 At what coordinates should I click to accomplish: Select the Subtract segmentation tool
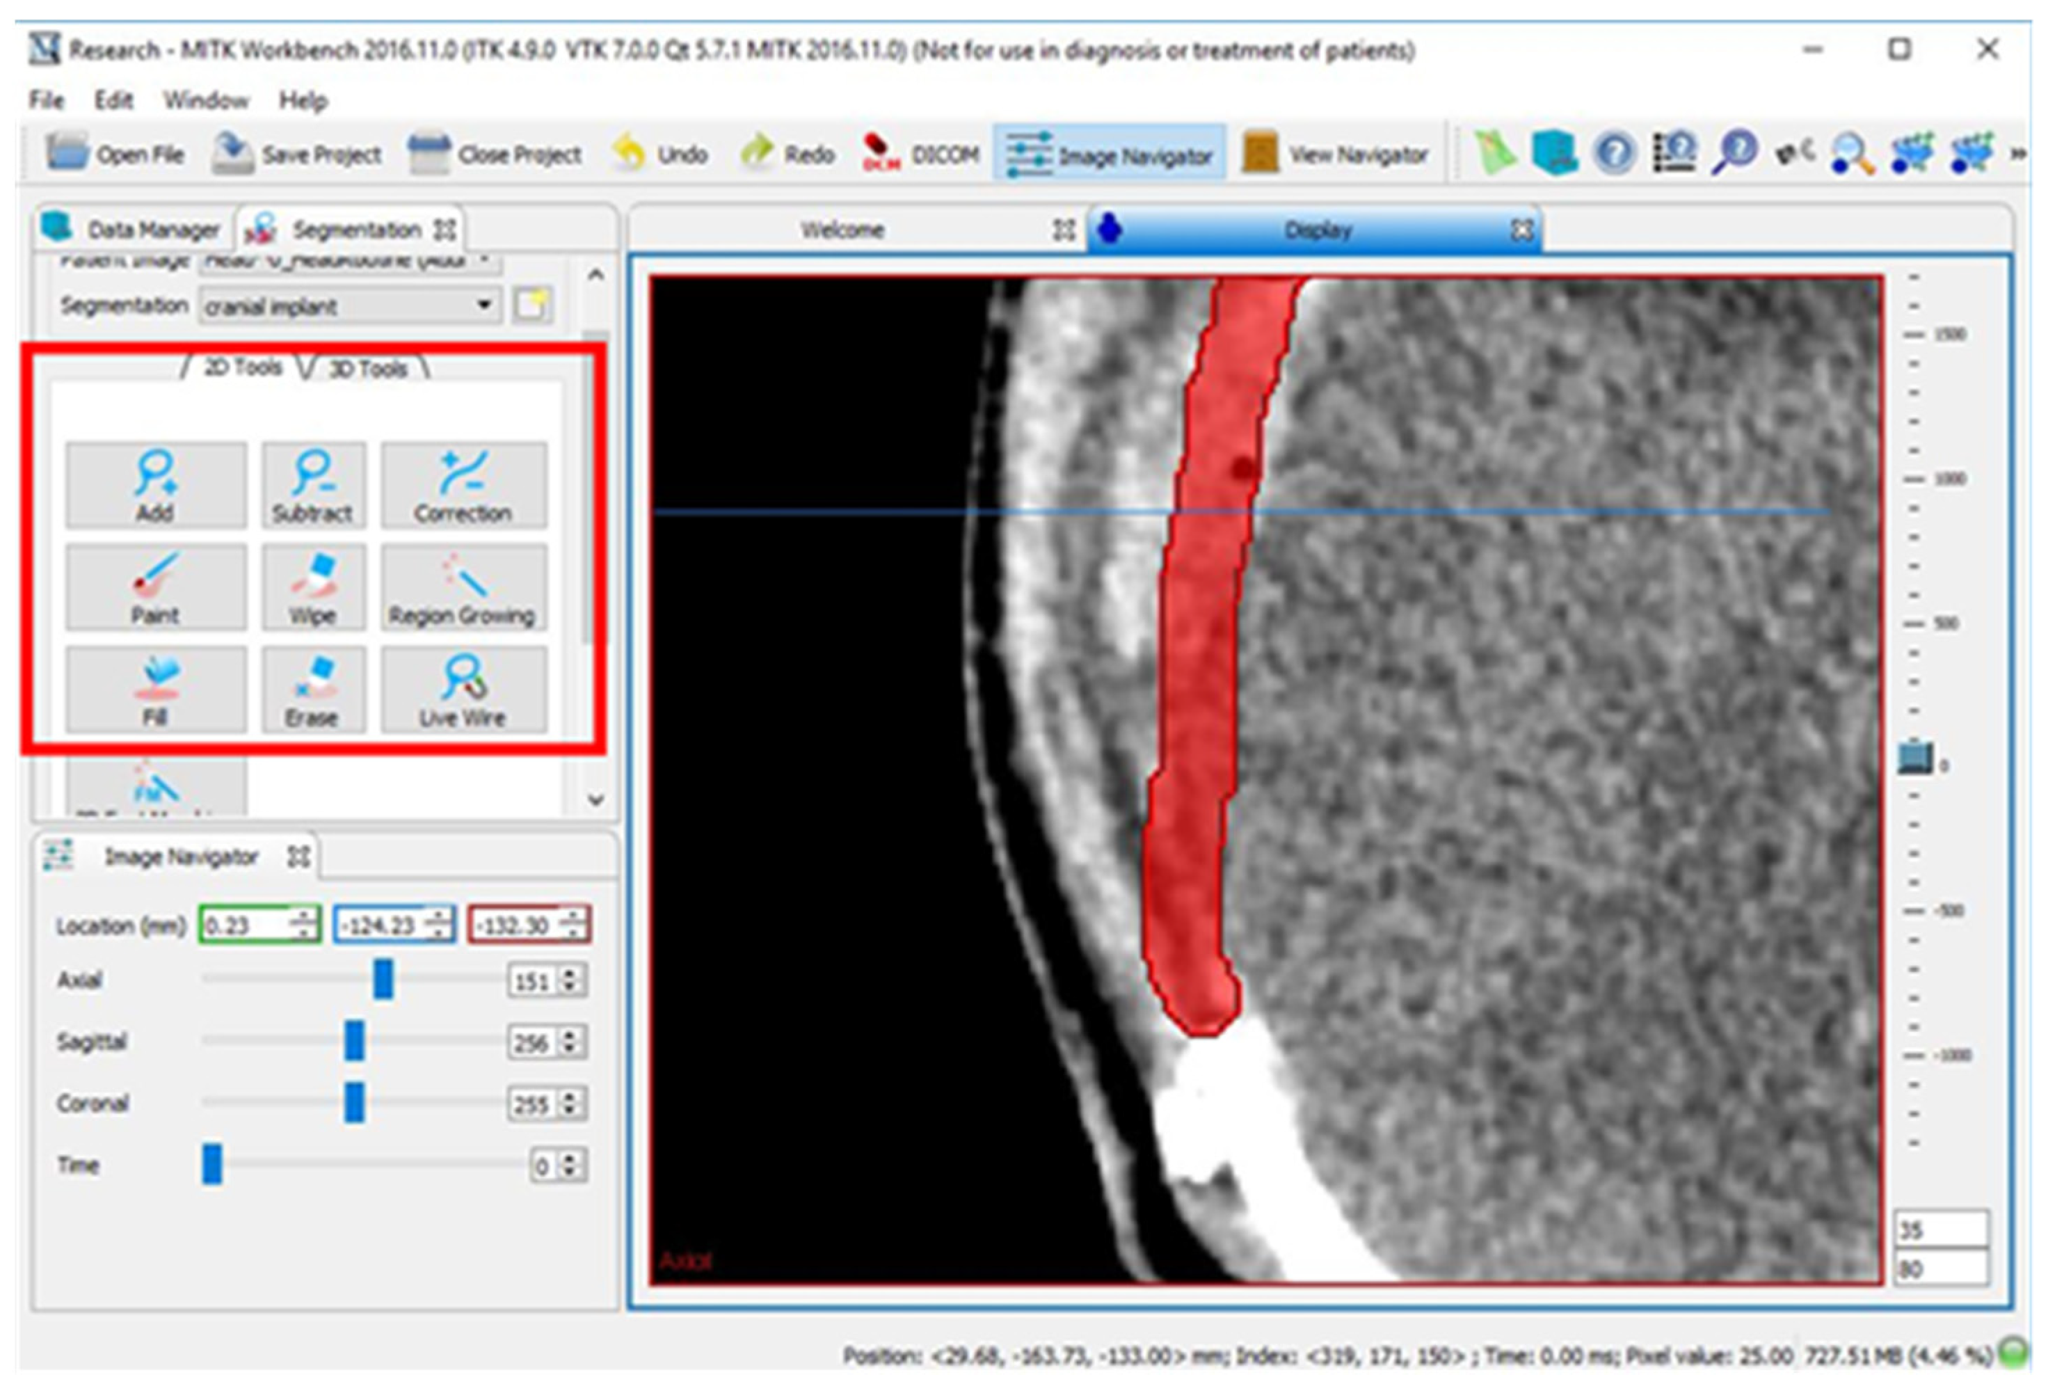[x=313, y=485]
